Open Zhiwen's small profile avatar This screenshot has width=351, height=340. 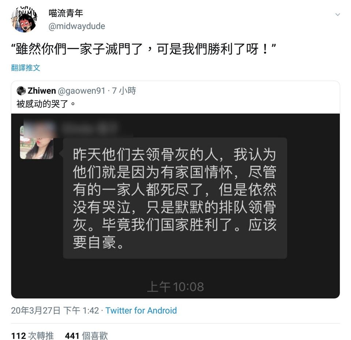click(21, 91)
